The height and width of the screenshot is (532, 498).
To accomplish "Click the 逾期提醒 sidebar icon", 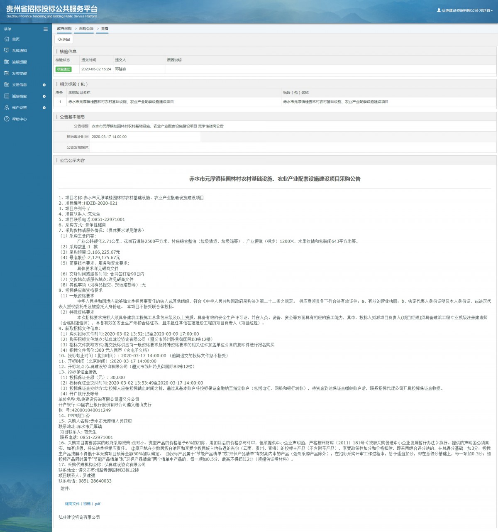I will (7, 62).
